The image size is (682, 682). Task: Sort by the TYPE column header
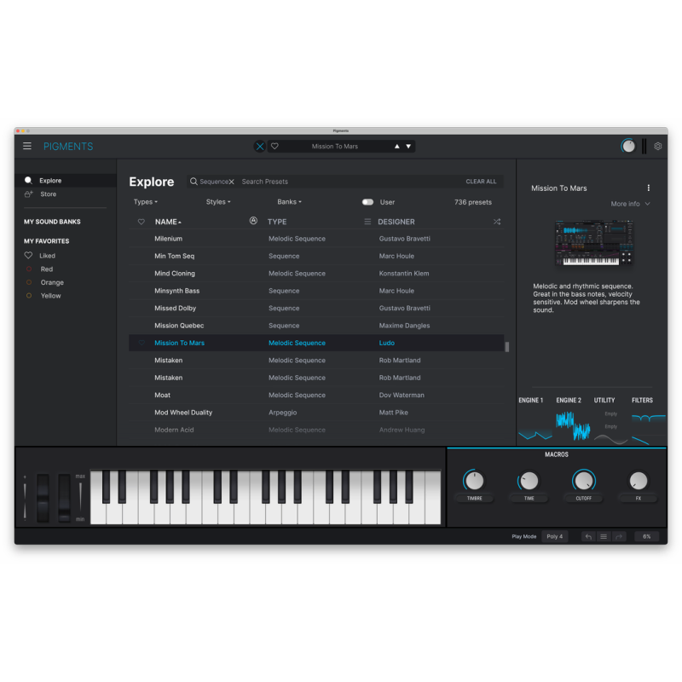coord(276,222)
